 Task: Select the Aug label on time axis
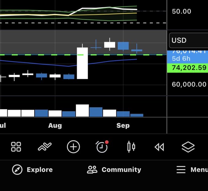(55, 125)
